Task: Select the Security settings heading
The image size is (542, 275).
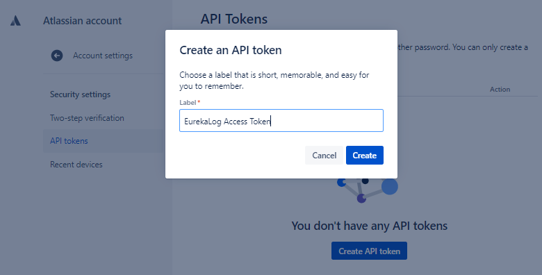Action: pyautogui.click(x=80, y=94)
